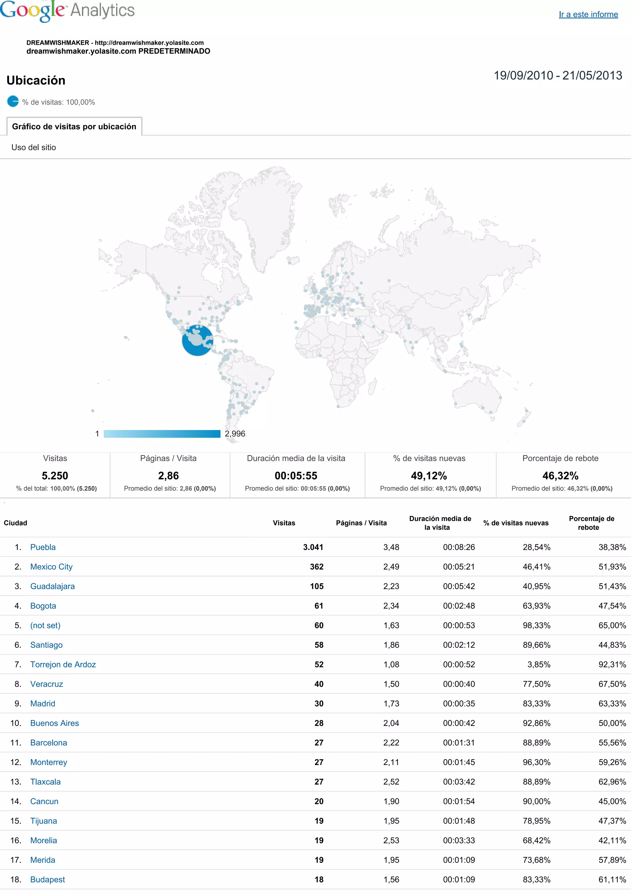Open the Buenos Aires city link
The image size is (632, 894).
tap(55, 723)
